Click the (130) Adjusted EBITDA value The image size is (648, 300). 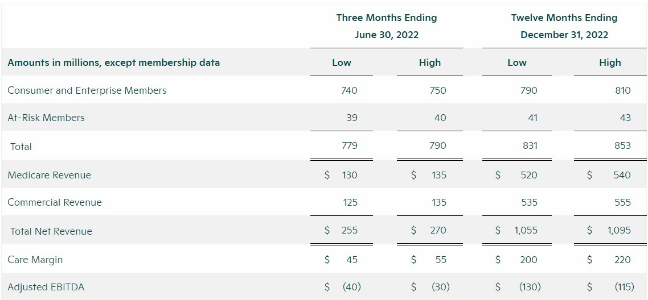(530, 287)
